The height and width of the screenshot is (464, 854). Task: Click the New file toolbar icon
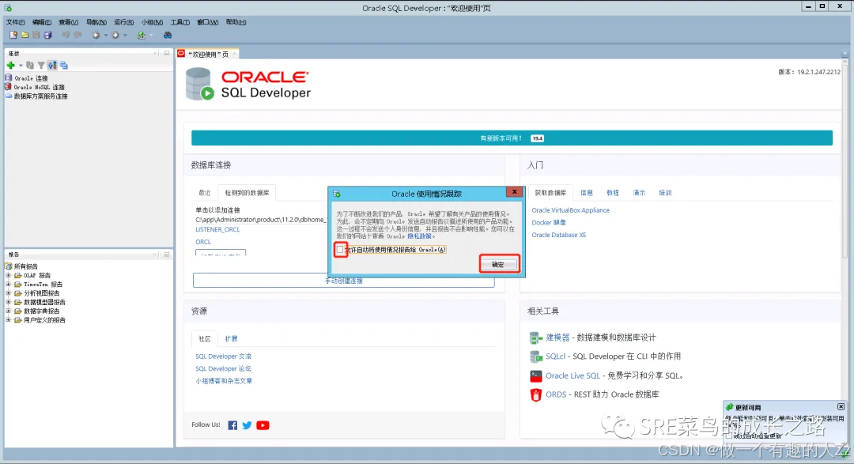pos(13,35)
